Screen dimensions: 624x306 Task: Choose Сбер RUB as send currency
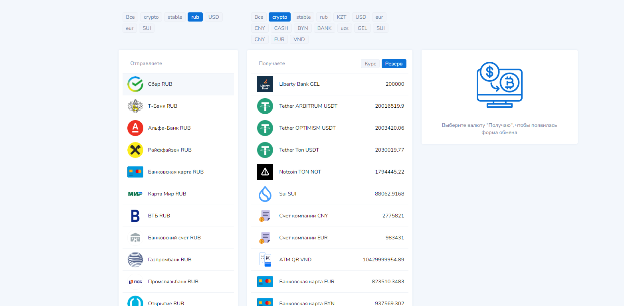178,84
